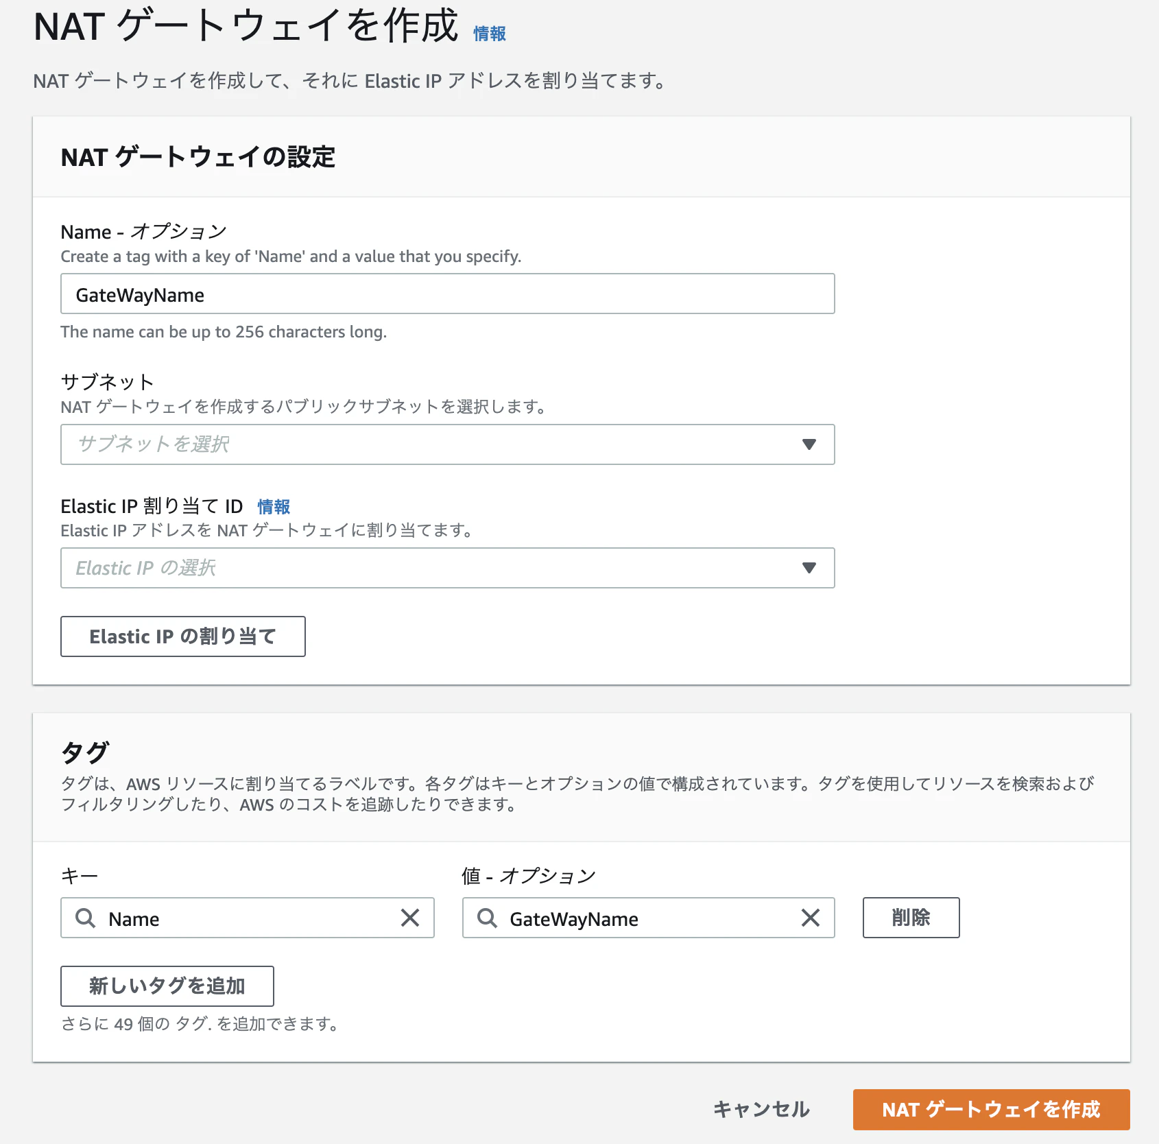
Task: Delete the Name tag with 削除
Action: [x=911, y=918]
